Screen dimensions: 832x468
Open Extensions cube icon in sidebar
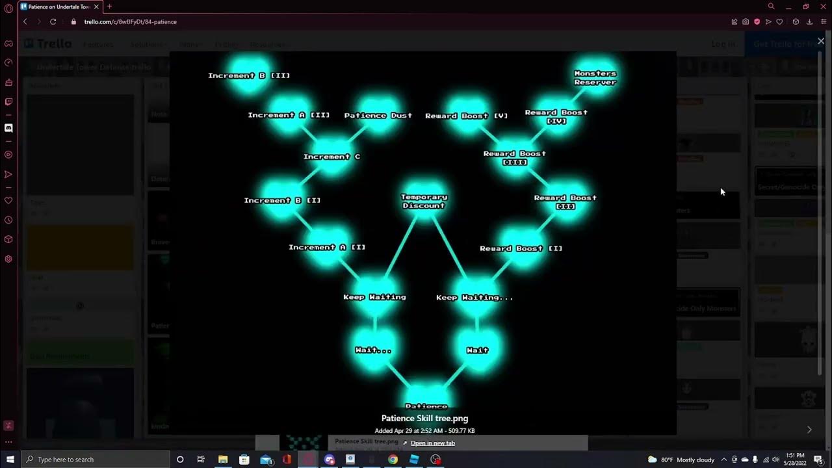pos(8,239)
